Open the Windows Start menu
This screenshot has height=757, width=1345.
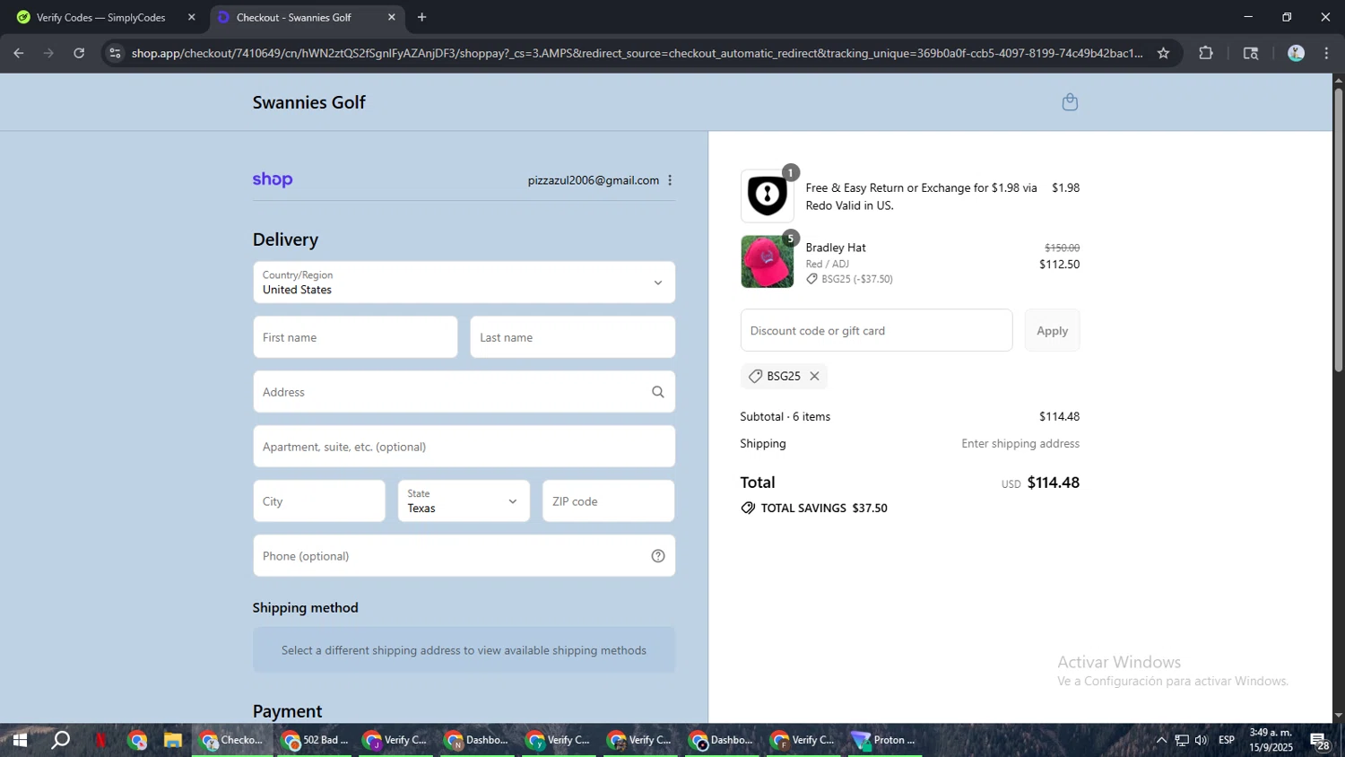pyautogui.click(x=20, y=740)
